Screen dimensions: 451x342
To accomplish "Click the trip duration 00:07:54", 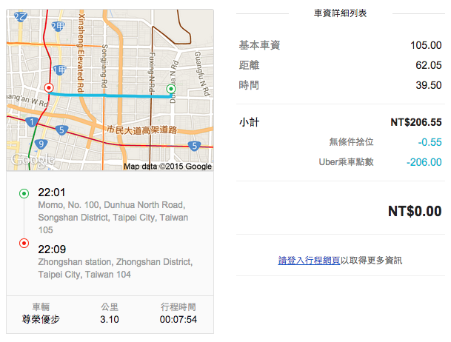I will (x=178, y=319).
